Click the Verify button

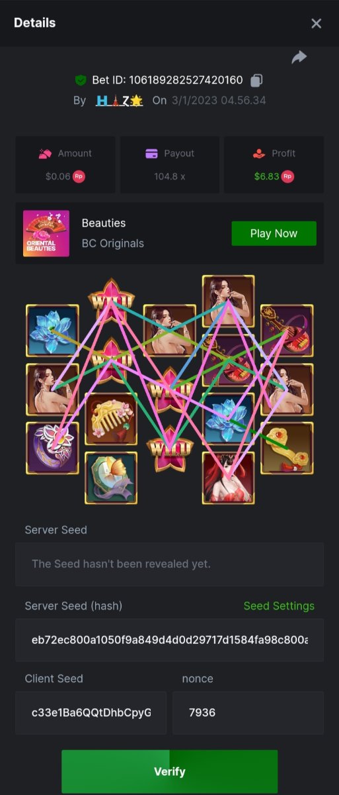pos(170,771)
